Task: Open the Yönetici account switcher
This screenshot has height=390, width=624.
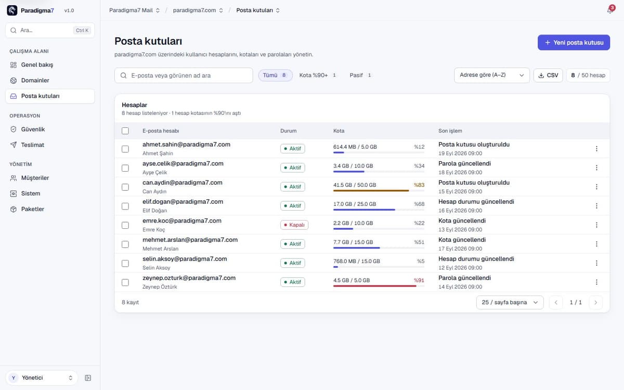Action: [x=42, y=378]
